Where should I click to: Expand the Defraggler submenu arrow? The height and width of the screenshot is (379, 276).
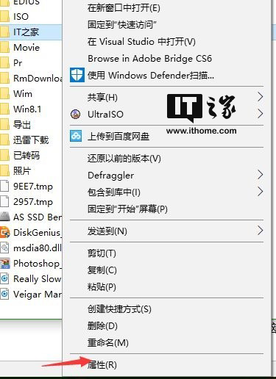(260, 175)
